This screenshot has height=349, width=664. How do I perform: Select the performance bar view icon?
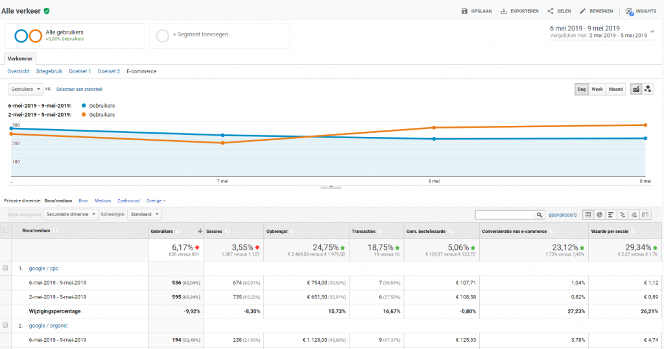tap(611, 215)
